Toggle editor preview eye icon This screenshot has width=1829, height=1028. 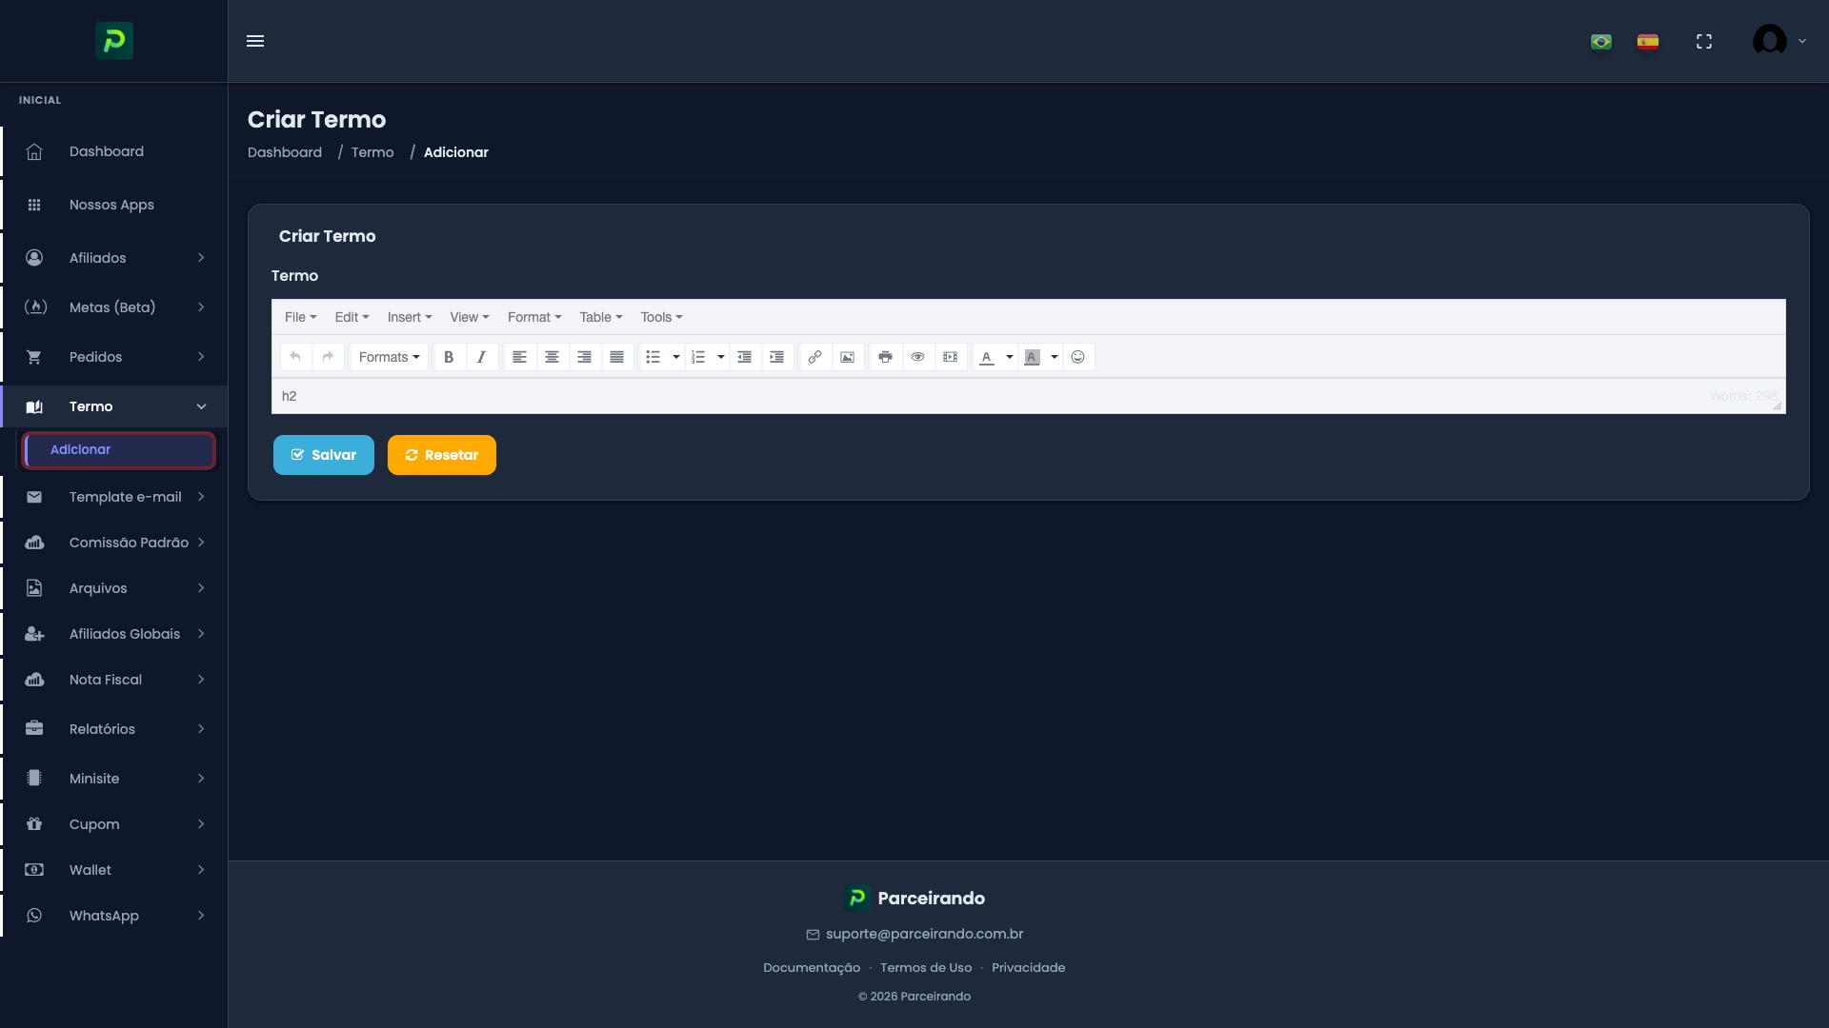pyautogui.click(x=917, y=357)
